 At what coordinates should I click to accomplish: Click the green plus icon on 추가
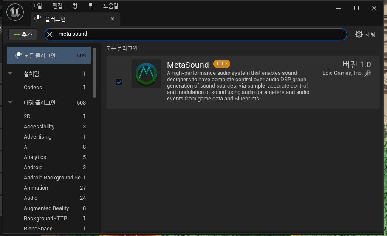click(x=17, y=34)
